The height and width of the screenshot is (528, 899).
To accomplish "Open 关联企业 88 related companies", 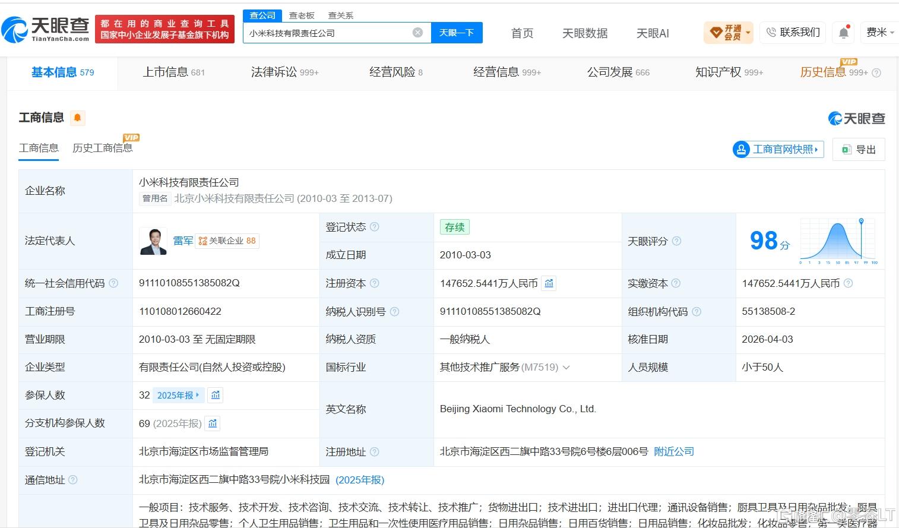I will click(227, 241).
